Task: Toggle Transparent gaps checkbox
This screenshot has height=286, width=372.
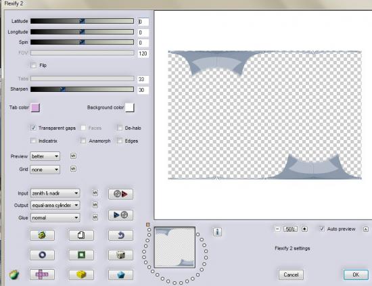Action: tap(33, 128)
